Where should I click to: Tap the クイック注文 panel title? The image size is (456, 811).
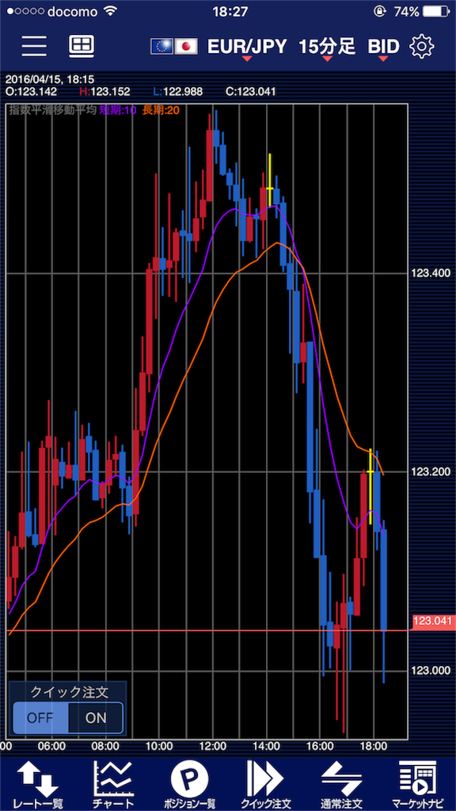tap(68, 692)
